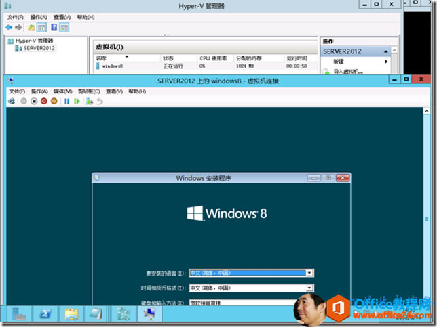Viewport: 437px width, 327px height.
Task: Open File Explorer from taskbar
Action: point(71,314)
